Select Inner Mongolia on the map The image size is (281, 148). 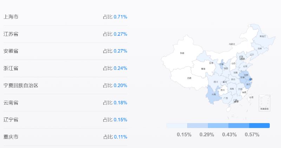coord(233,45)
